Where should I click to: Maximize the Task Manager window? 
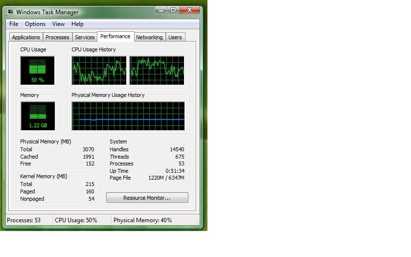tap(173, 10)
